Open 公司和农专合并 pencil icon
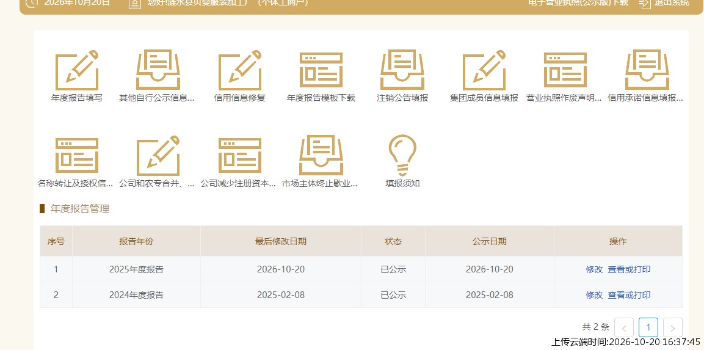Image resolution: width=704 pixels, height=350 pixels. (x=158, y=156)
